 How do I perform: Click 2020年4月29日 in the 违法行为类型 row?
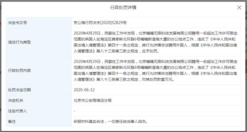pos(87,33)
